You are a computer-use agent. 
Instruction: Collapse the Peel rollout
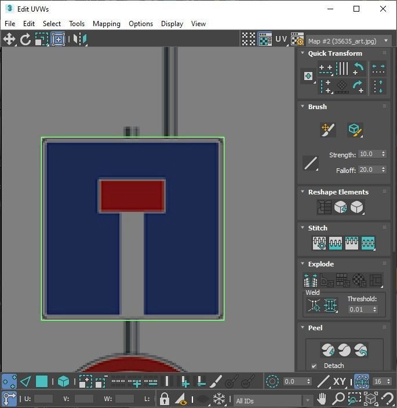pos(303,327)
